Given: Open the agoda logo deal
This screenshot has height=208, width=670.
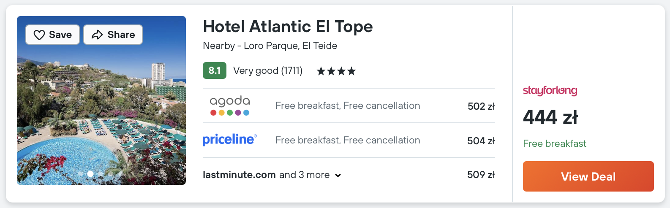Looking at the screenshot, I should [230, 105].
